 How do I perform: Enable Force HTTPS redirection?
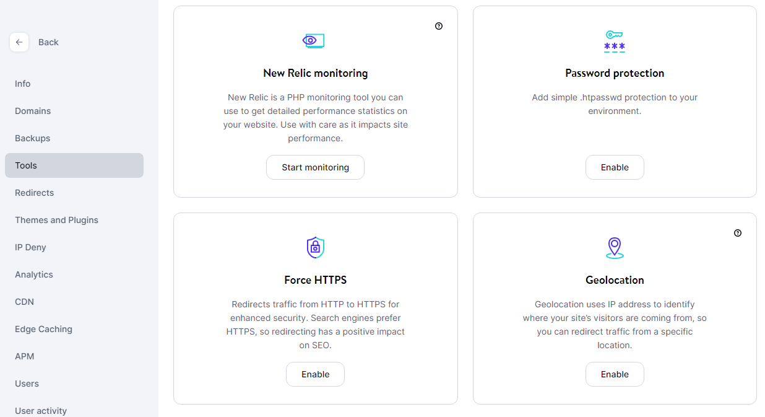pos(315,374)
